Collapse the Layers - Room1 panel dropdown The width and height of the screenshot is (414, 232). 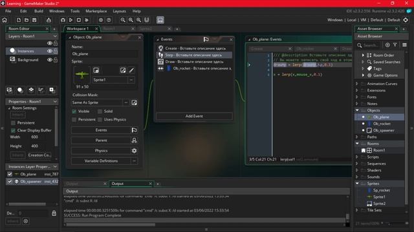[55, 36]
